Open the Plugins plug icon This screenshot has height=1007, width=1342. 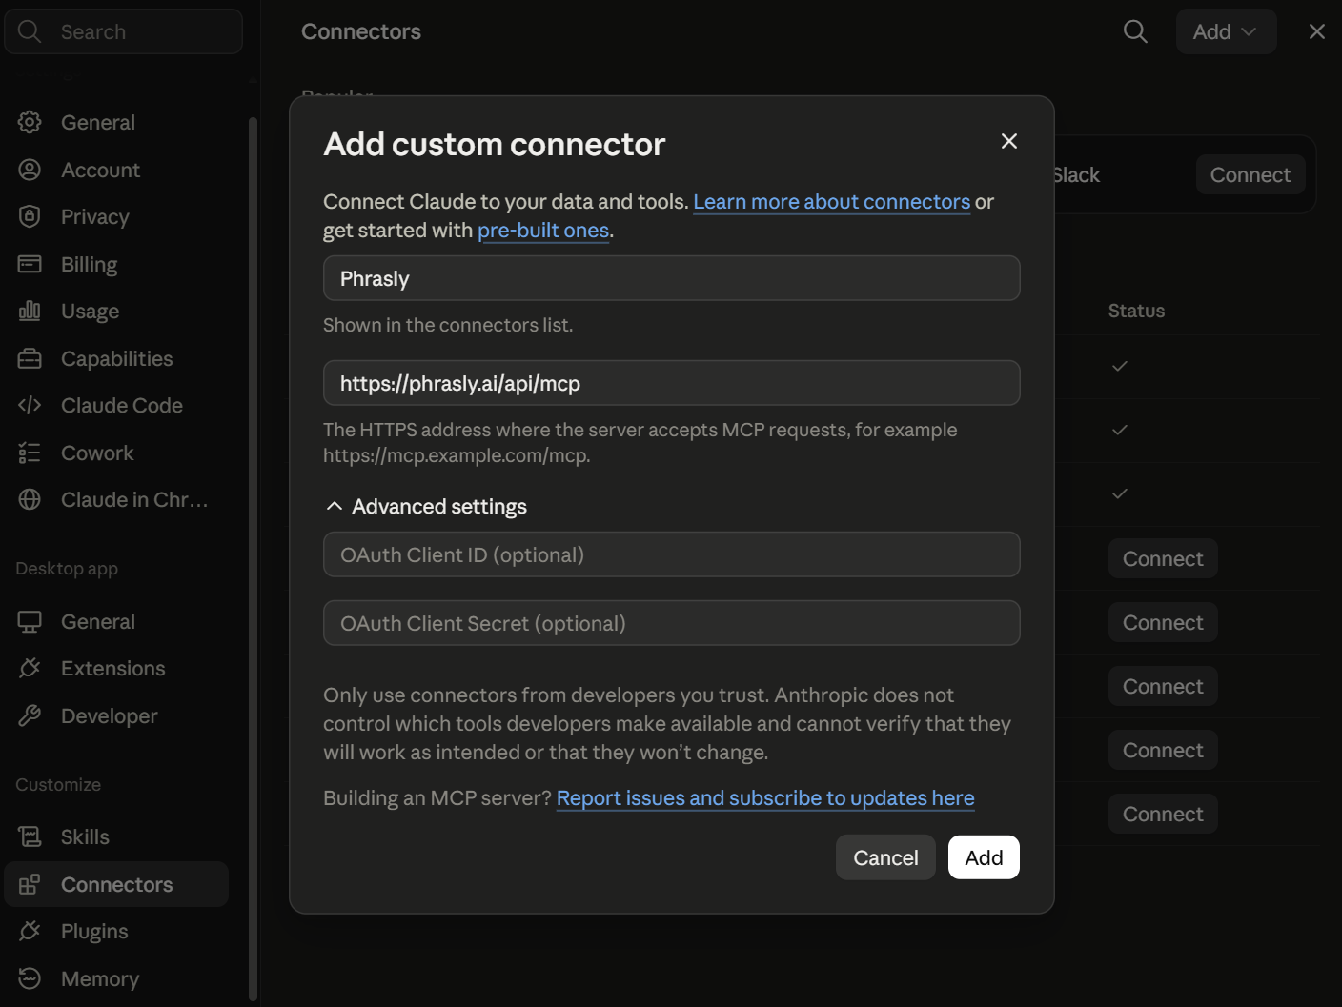coord(30,931)
